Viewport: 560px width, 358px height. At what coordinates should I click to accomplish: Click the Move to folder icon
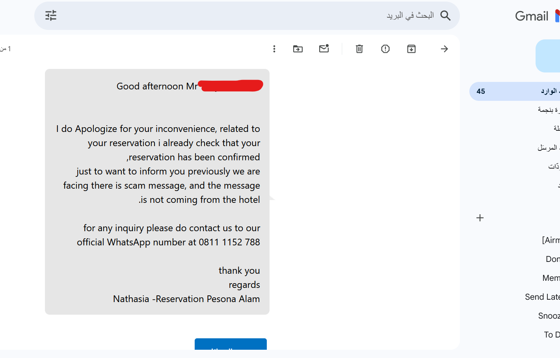[298, 49]
